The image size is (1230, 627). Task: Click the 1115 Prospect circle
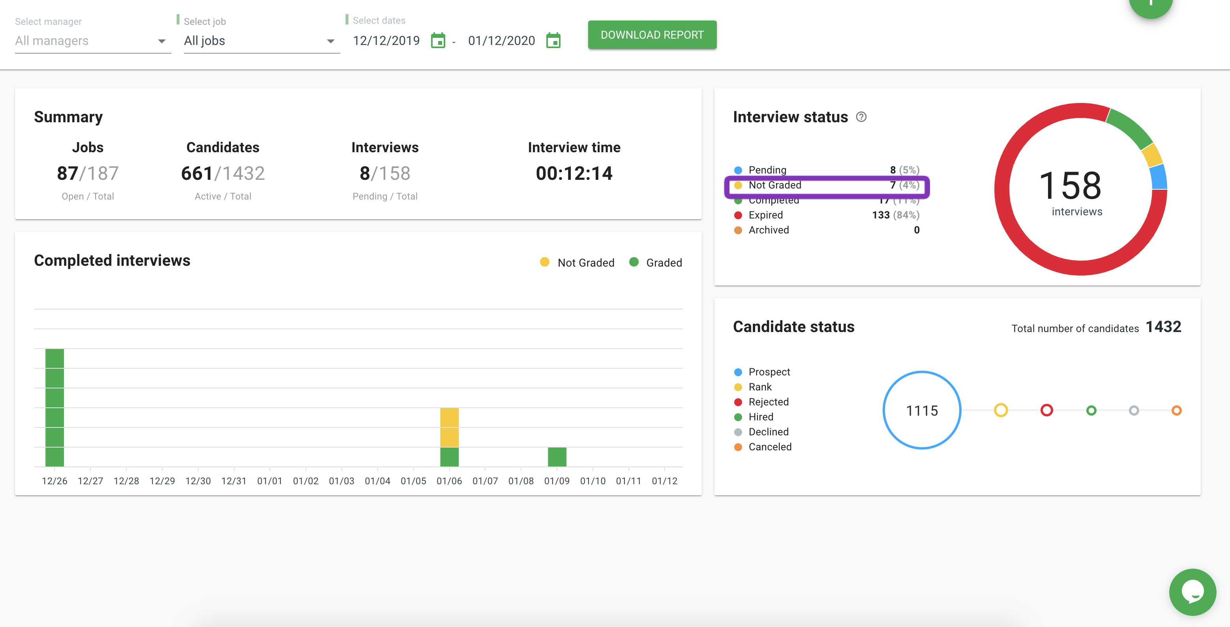click(922, 411)
